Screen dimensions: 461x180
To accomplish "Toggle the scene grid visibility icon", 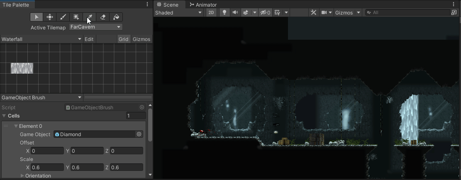I will click(277, 12).
